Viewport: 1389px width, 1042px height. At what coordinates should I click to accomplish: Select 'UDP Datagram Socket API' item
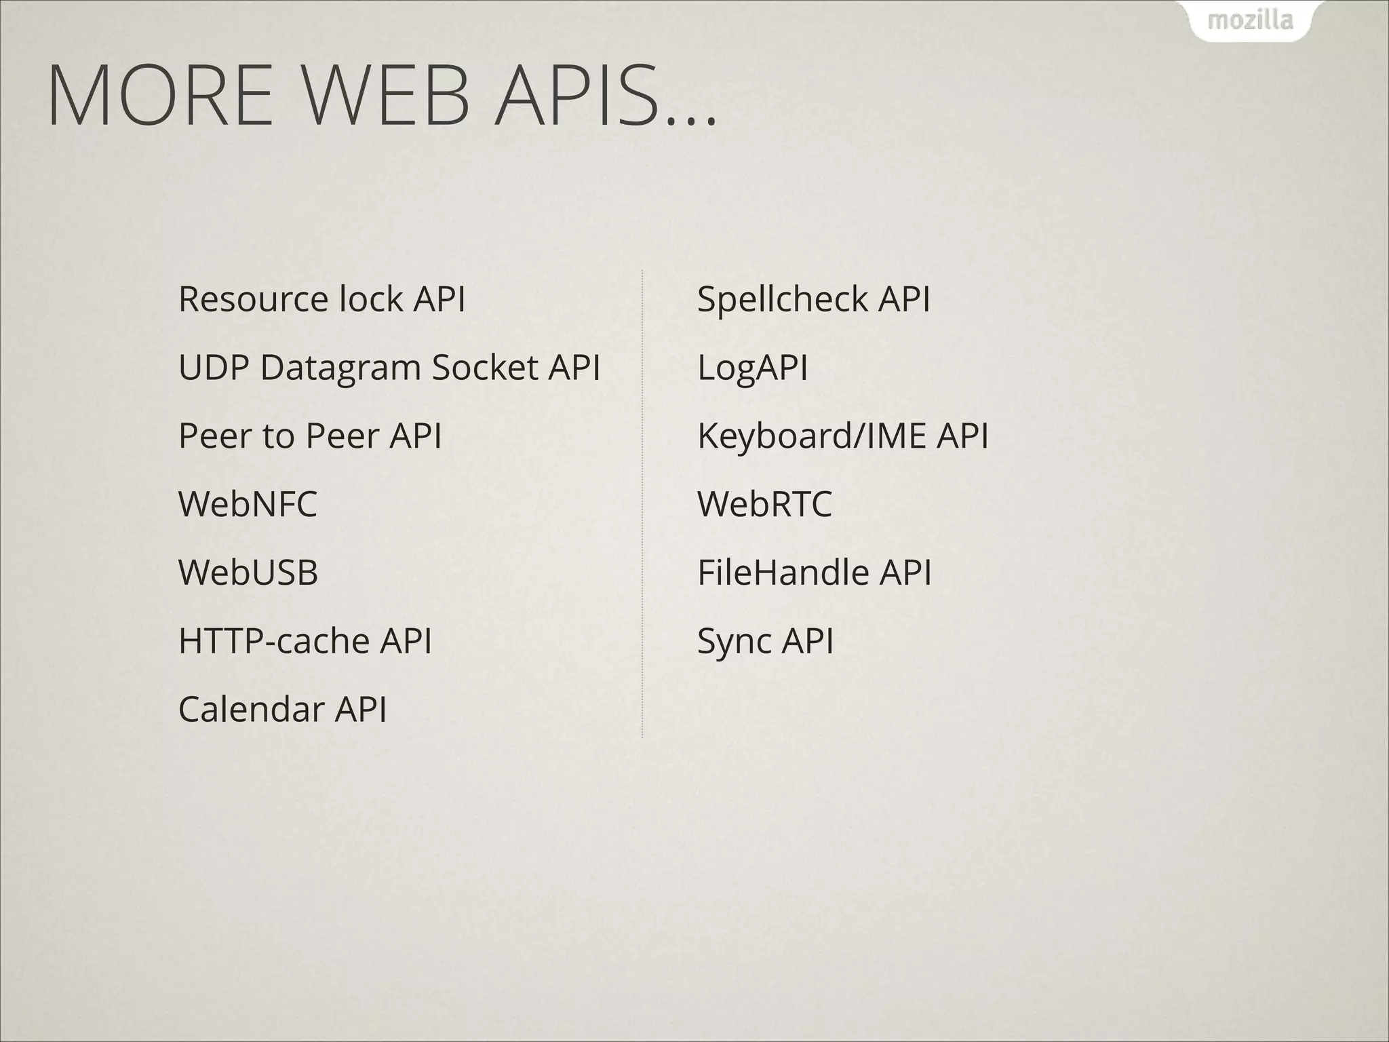click(x=389, y=368)
